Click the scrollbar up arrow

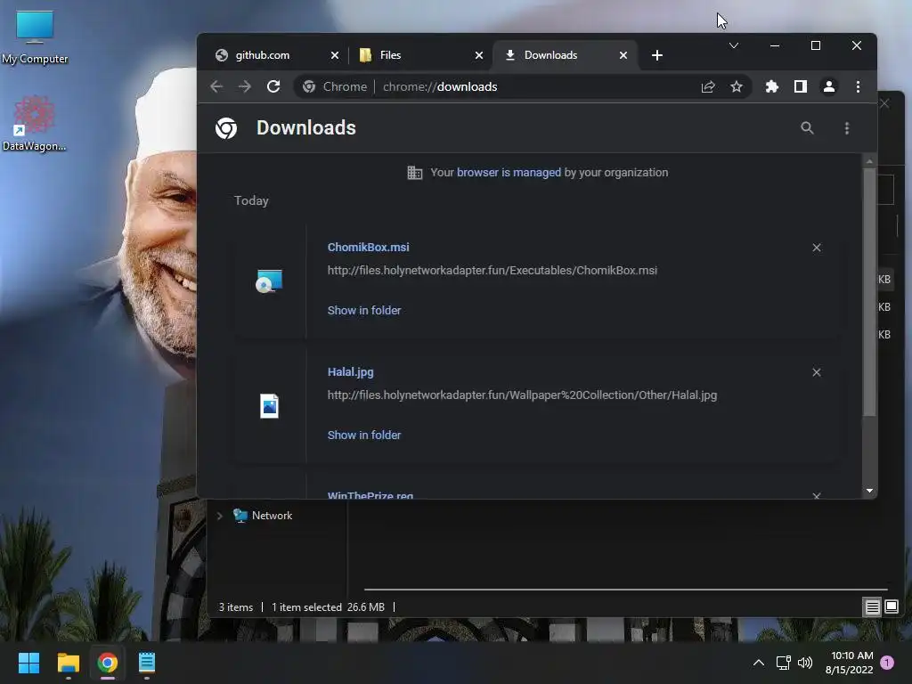[869, 161]
